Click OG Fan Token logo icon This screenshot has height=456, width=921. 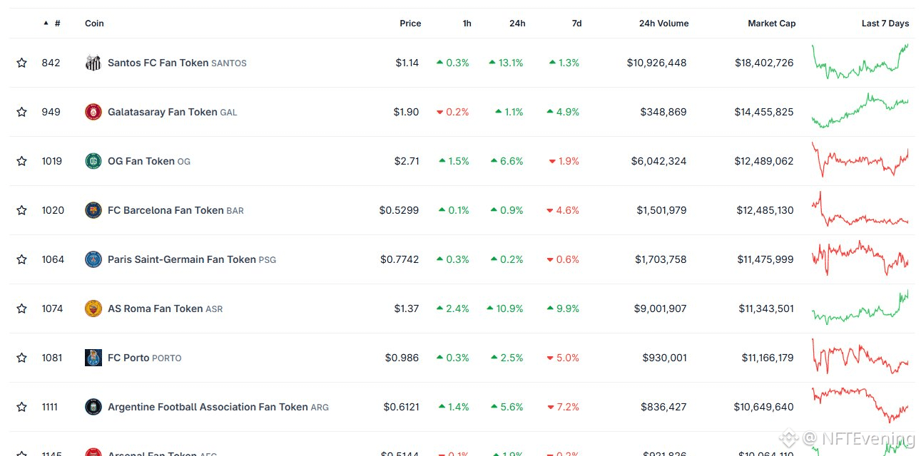click(x=93, y=161)
